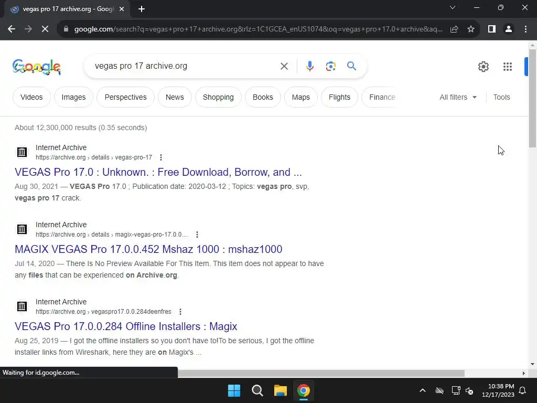Clear the search box text

tap(284, 66)
